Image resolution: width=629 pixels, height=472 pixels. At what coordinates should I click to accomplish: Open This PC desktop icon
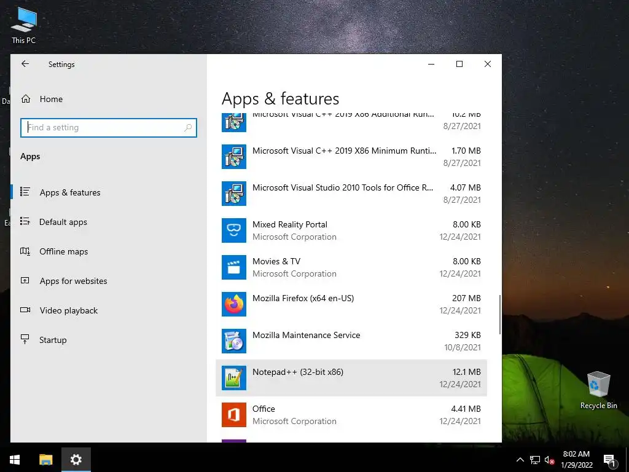[x=24, y=25]
